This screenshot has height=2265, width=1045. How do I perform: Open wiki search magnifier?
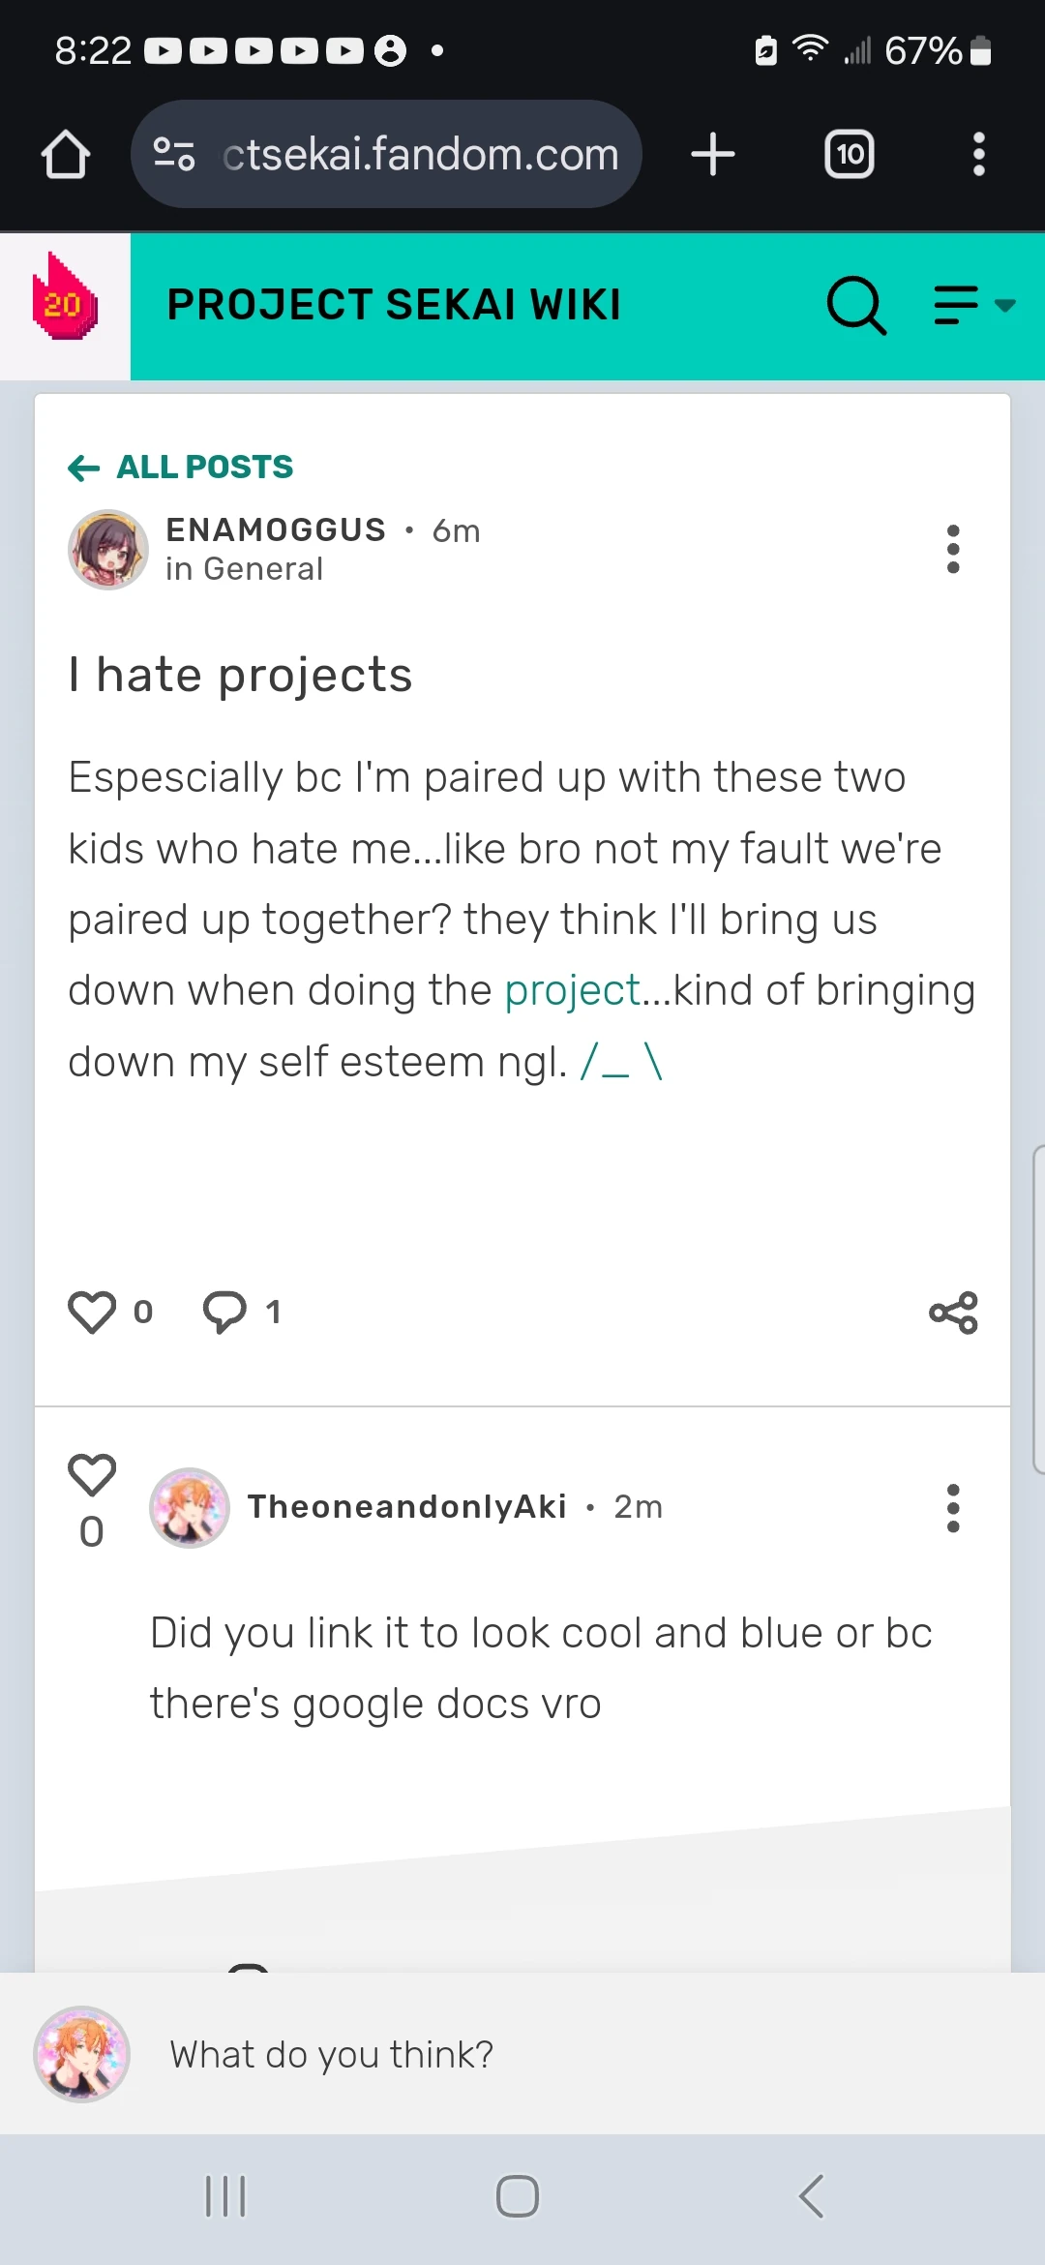[856, 305]
